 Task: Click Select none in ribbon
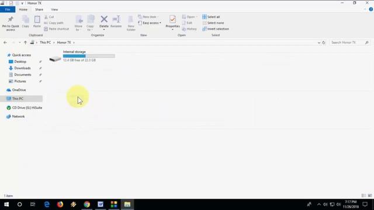tap(213, 23)
